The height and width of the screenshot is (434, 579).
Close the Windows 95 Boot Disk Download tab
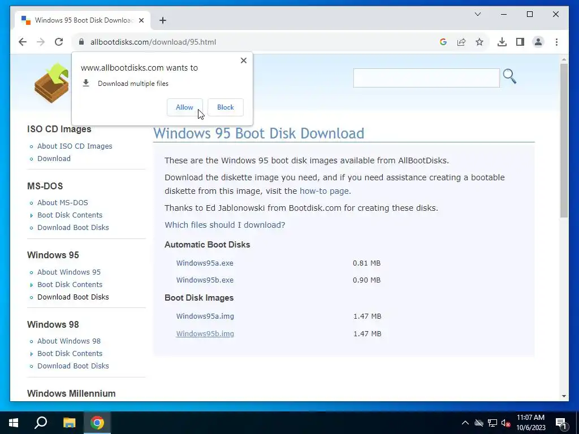click(x=141, y=20)
